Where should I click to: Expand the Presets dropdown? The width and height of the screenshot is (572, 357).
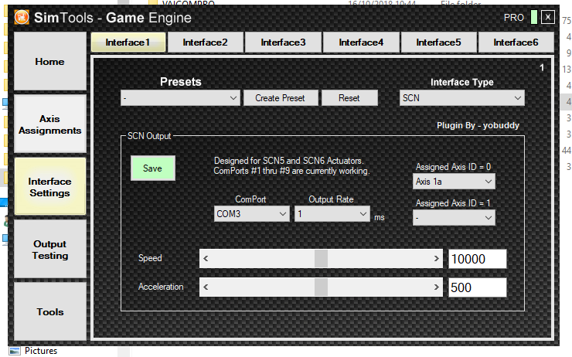click(x=180, y=97)
